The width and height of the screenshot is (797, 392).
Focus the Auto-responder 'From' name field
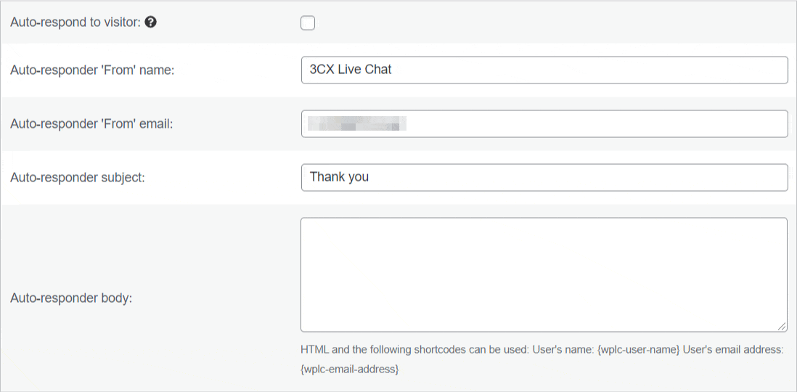click(x=544, y=70)
